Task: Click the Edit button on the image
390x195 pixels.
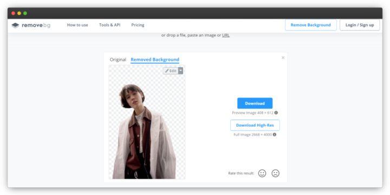Action: (171, 71)
